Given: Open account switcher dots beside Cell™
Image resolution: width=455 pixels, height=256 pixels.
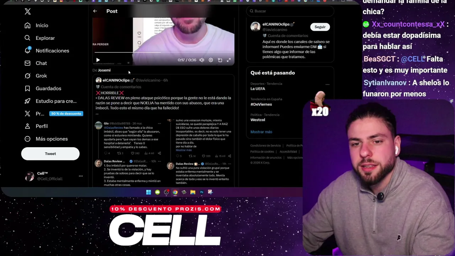Looking at the screenshot, I should point(81,176).
